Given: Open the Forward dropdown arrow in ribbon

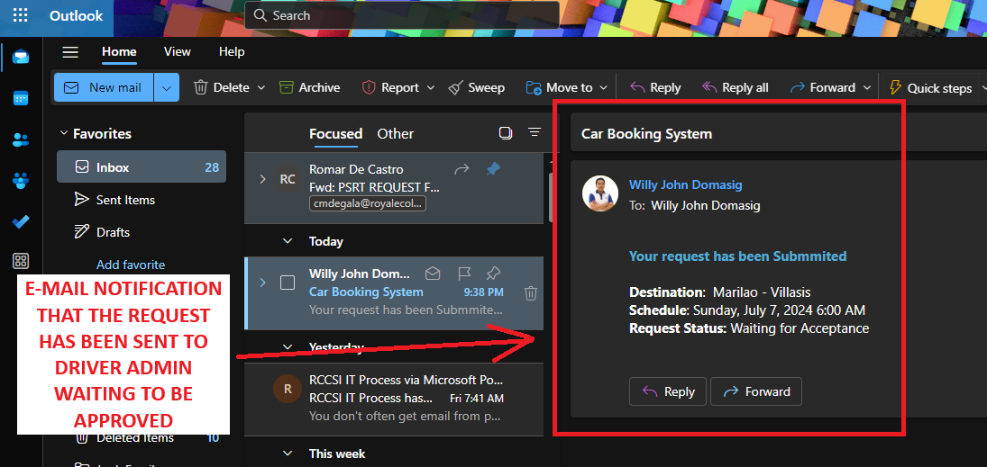Looking at the screenshot, I should point(867,88).
